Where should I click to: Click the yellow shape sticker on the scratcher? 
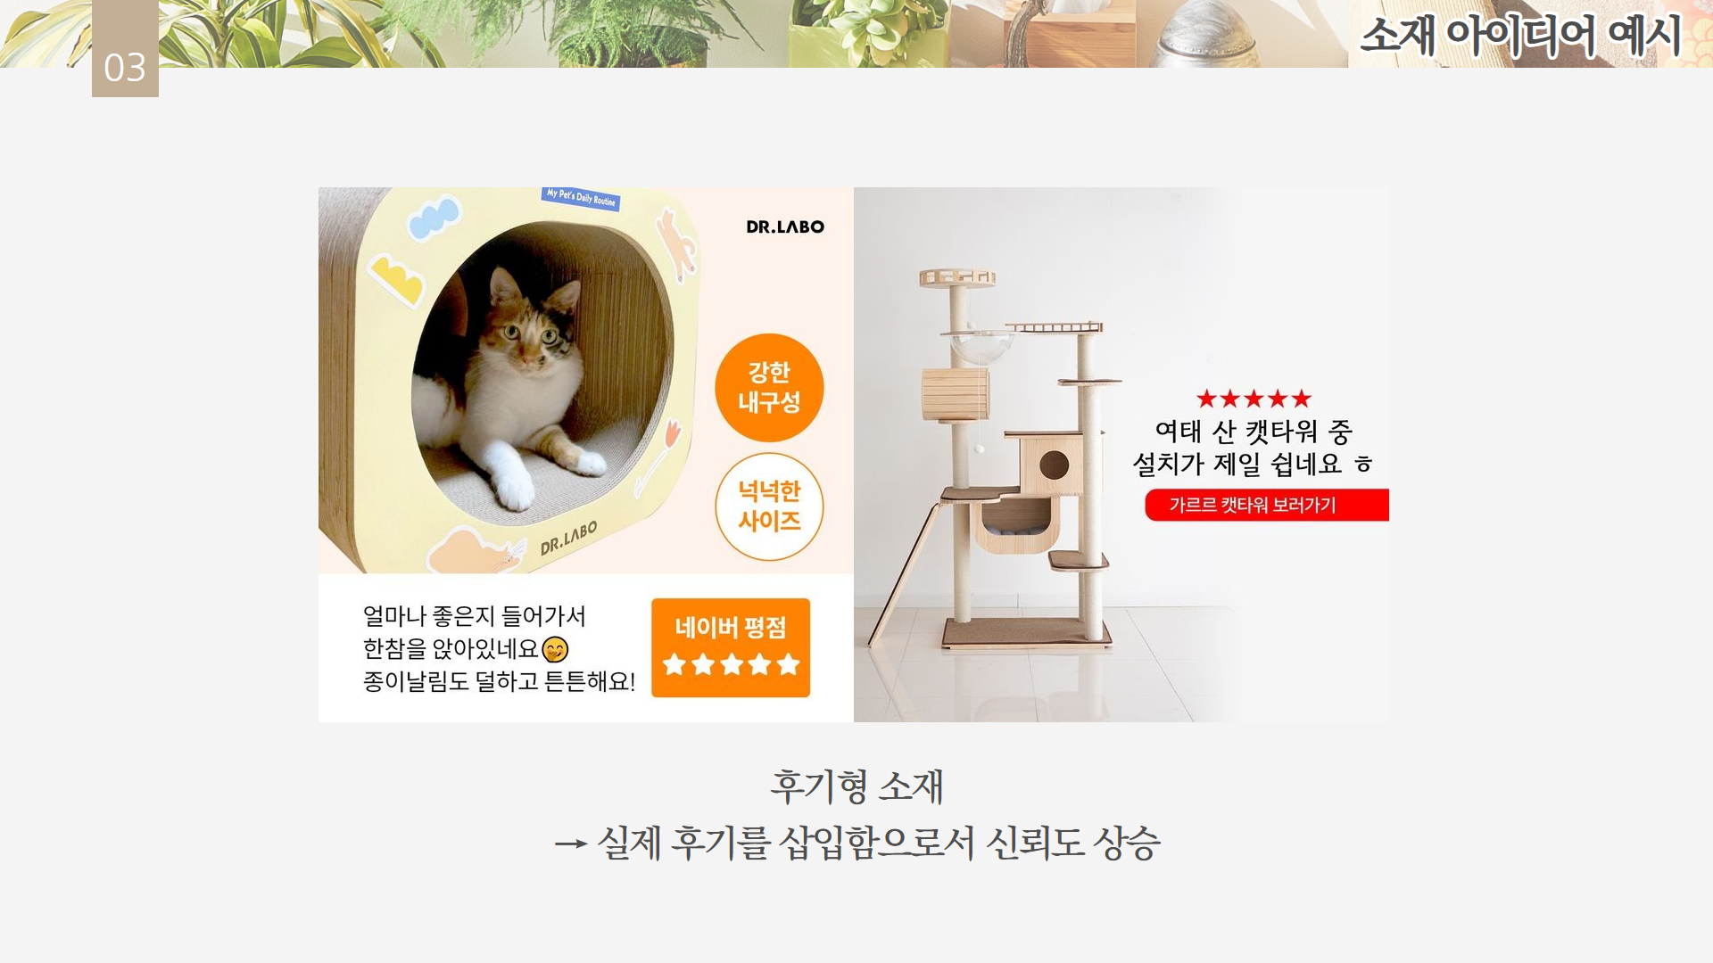point(397,279)
